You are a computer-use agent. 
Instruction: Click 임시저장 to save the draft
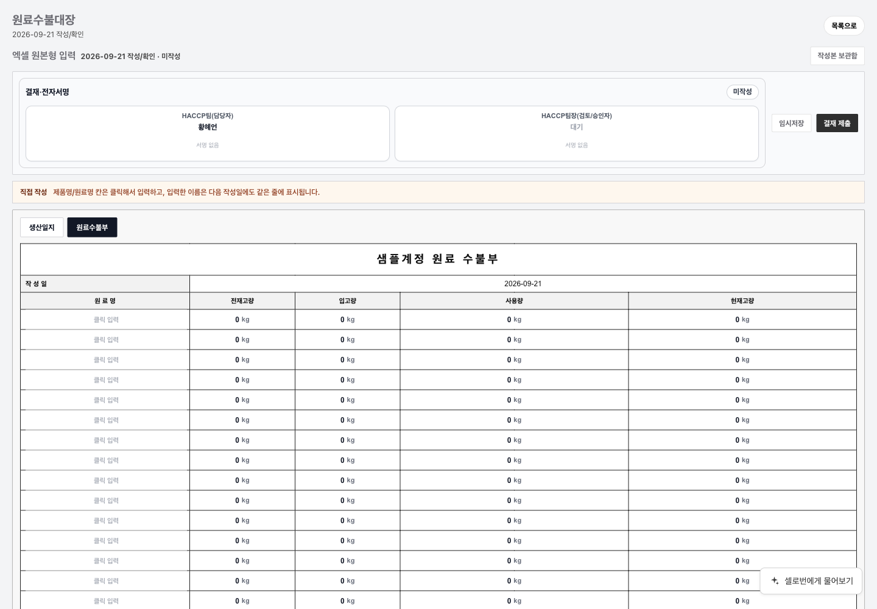tap(791, 123)
